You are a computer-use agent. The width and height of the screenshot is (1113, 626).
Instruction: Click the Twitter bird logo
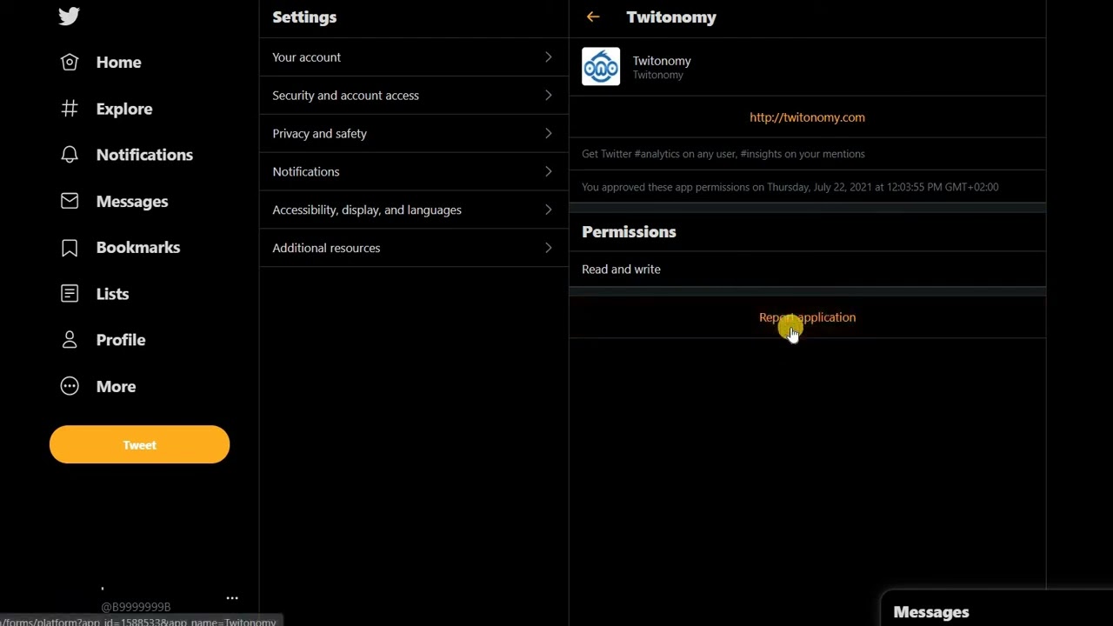70,16
